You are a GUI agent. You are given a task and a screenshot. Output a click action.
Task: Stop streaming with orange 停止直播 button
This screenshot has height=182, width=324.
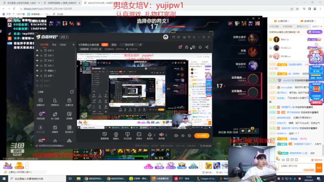(202, 135)
